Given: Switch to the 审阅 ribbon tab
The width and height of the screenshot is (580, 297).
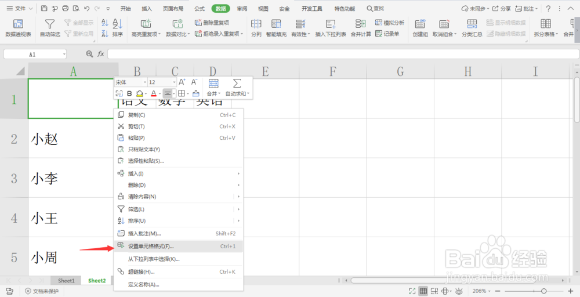Looking at the screenshot, I should [242, 9].
